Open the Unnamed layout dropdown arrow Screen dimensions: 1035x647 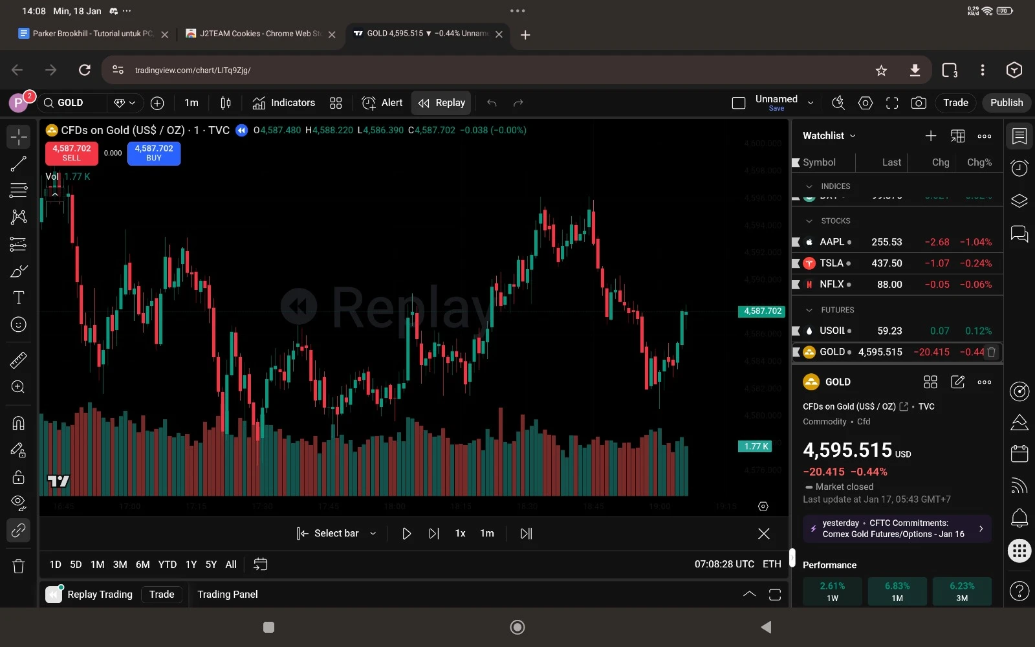811,103
